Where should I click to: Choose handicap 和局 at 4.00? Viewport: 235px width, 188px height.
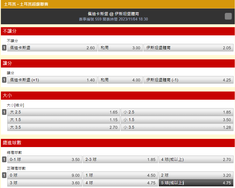[120, 80]
